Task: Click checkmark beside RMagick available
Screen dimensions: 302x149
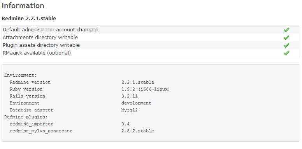Action: [x=286, y=53]
